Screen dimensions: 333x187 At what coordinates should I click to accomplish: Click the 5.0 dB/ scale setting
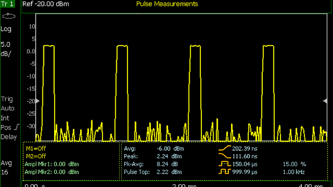tap(6, 49)
